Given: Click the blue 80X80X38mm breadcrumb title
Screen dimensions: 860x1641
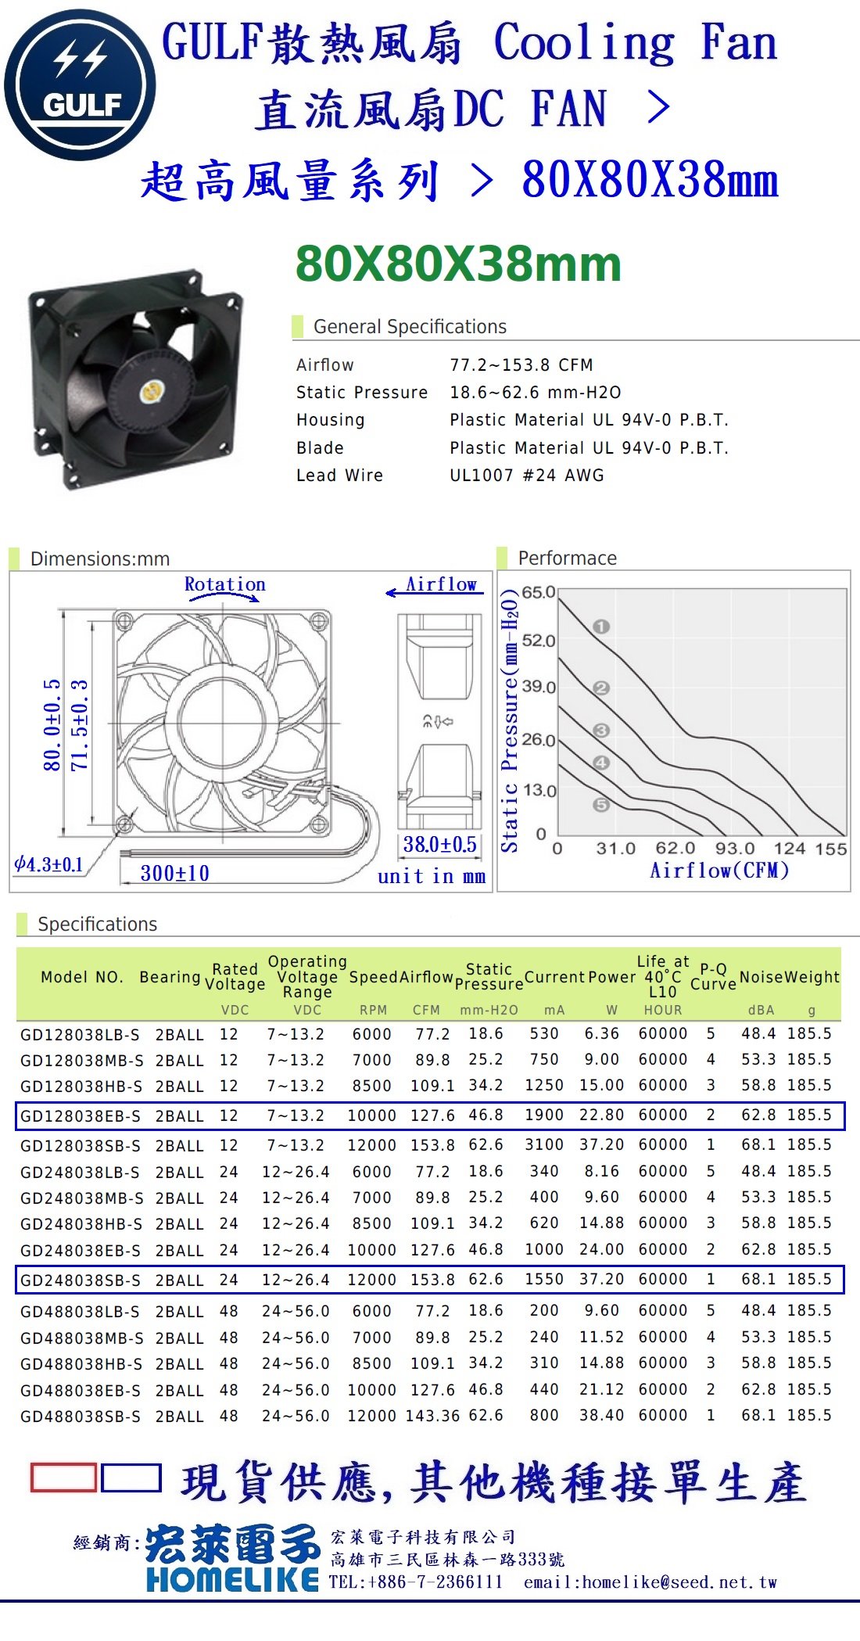Looking at the screenshot, I should 650,179.
